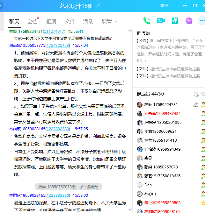
Task: Open the 活动 activity tab
Action: pyautogui.click(x=88, y=21)
